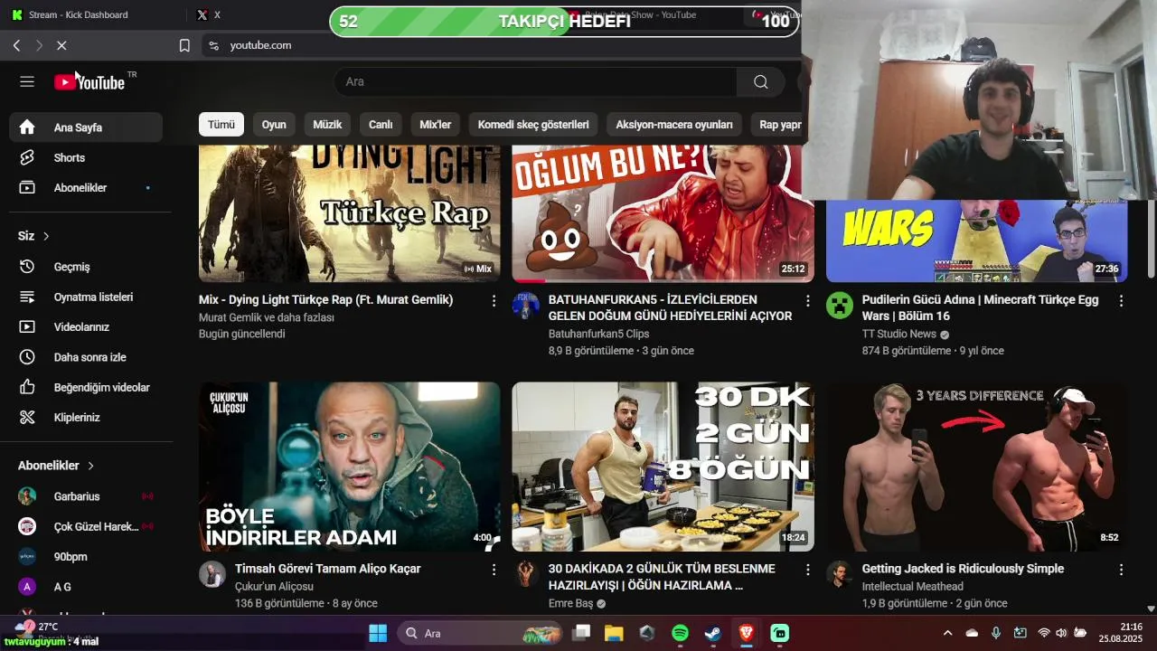Open Spotify from taskbar
The height and width of the screenshot is (651, 1157).
point(680,633)
